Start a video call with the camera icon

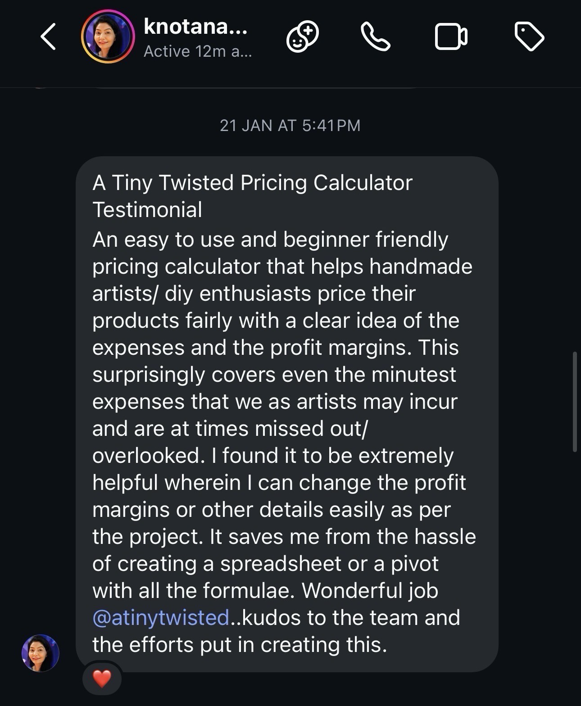coord(451,37)
